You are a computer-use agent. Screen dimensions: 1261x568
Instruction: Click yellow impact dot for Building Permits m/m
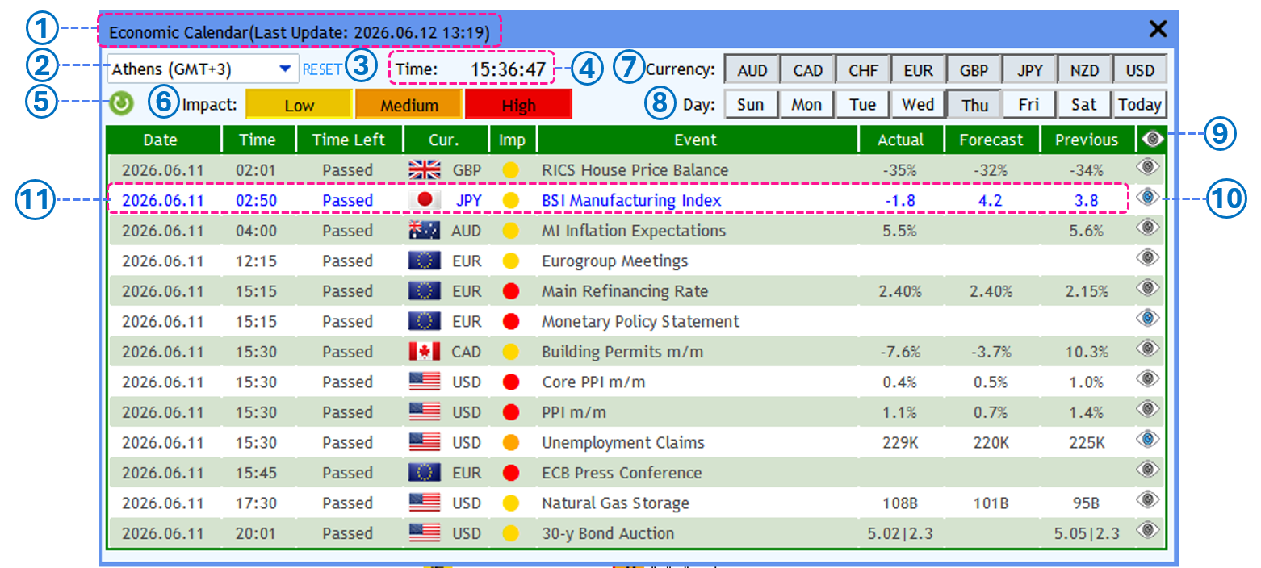tap(510, 352)
